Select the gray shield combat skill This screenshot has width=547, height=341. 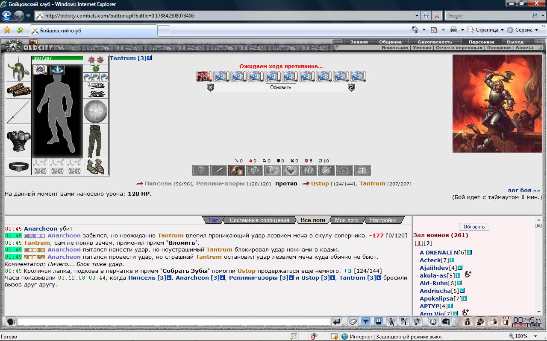pyautogui.click(x=200, y=170)
